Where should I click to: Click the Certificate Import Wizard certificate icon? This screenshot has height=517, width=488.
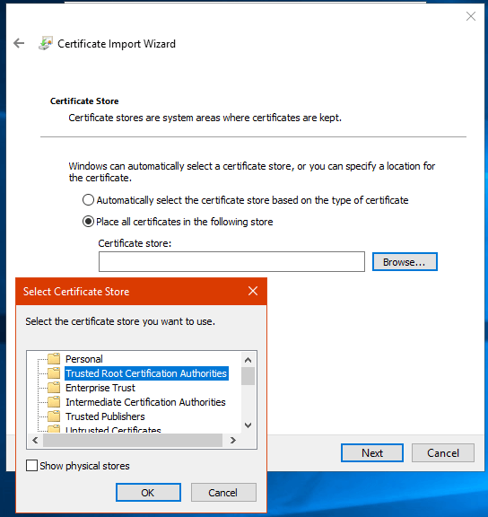point(46,43)
